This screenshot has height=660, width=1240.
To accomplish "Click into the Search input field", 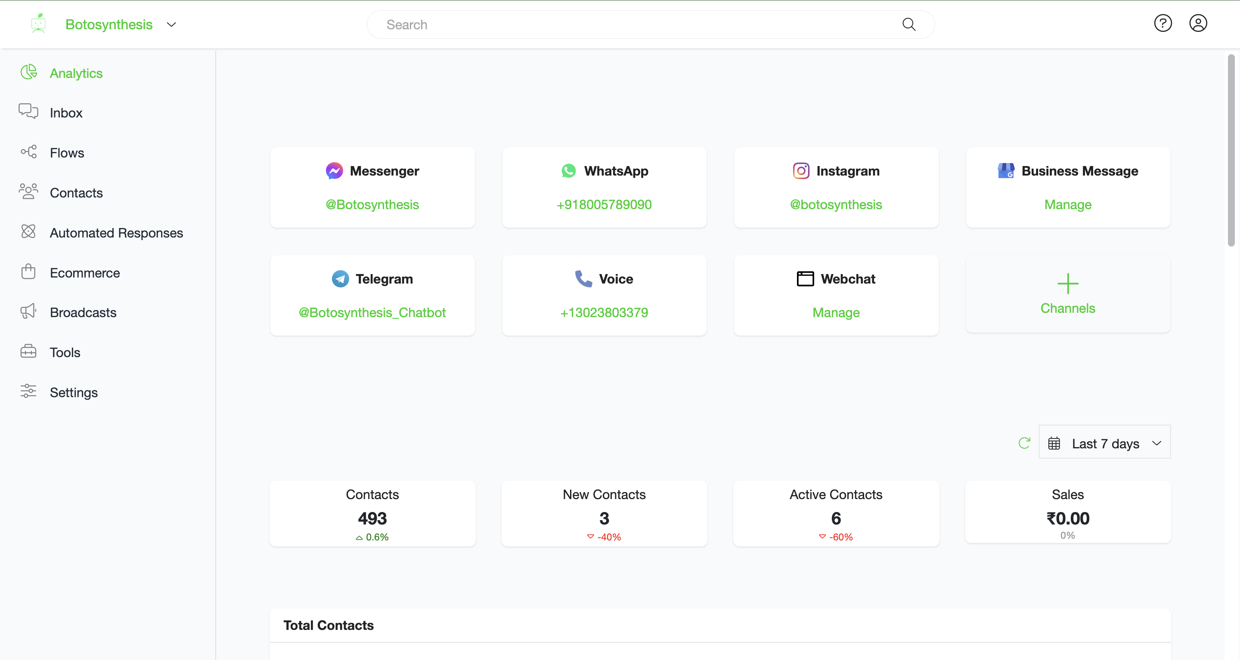I will pos(626,25).
